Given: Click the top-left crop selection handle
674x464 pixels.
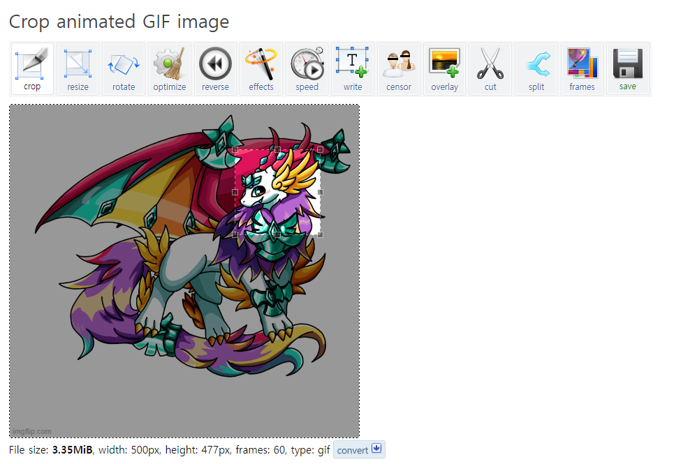Looking at the screenshot, I should (235, 149).
